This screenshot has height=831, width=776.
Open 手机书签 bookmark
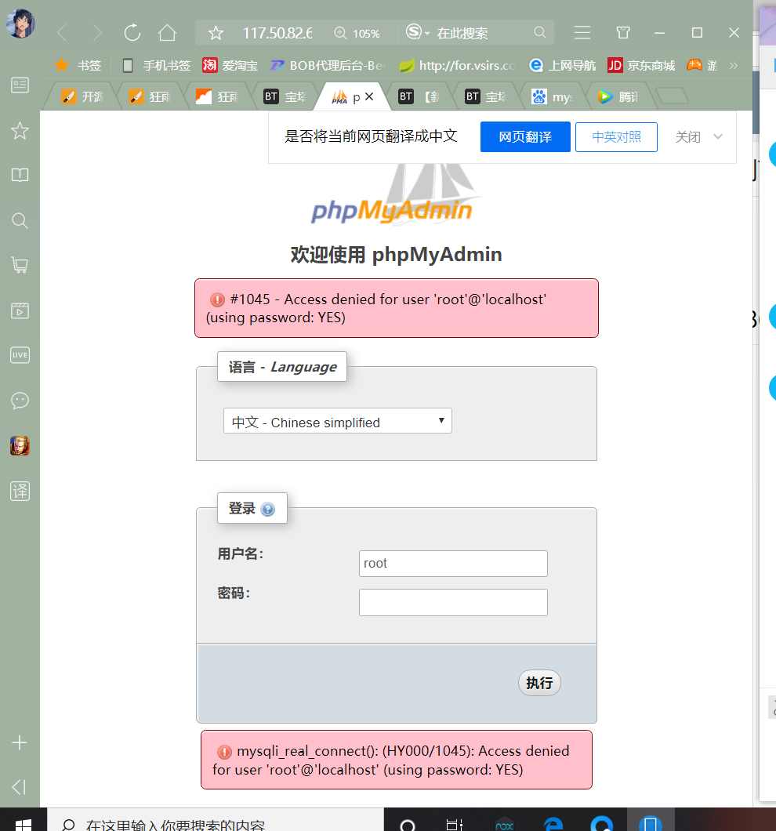click(x=156, y=65)
